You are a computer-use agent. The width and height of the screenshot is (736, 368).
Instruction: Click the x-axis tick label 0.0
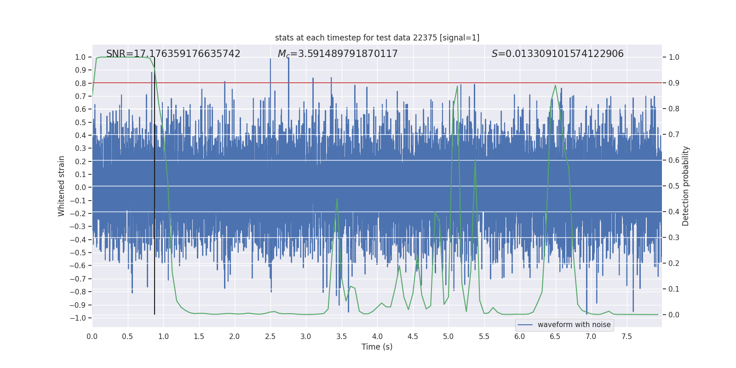tap(92, 337)
